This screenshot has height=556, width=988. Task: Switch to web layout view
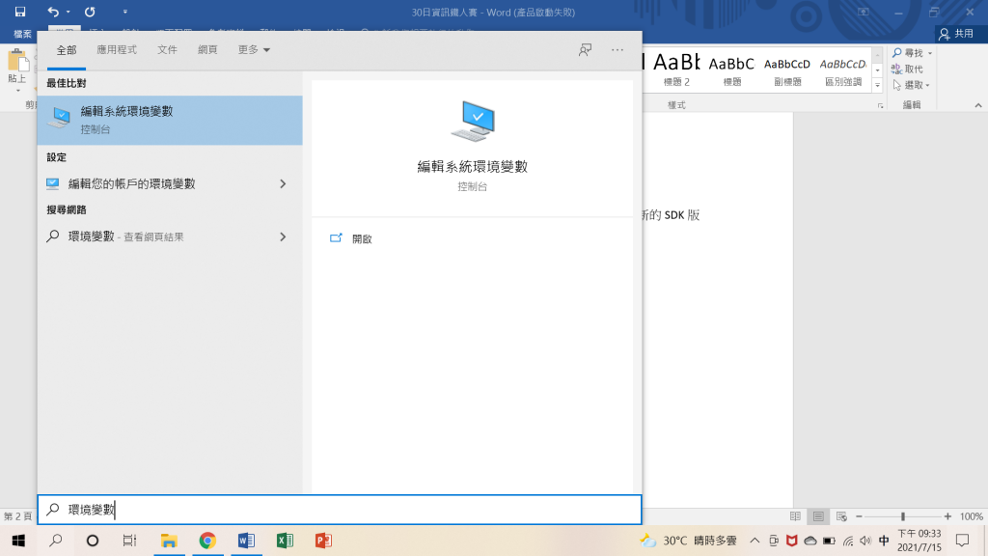841,516
